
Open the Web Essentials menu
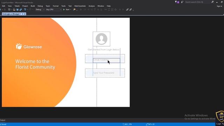pos(80,6)
